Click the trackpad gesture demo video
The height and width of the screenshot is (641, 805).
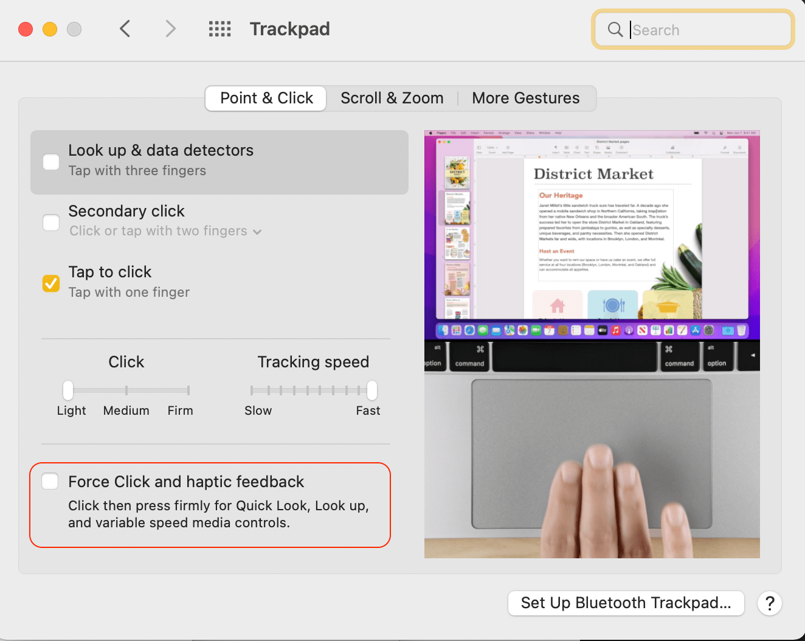click(x=591, y=344)
